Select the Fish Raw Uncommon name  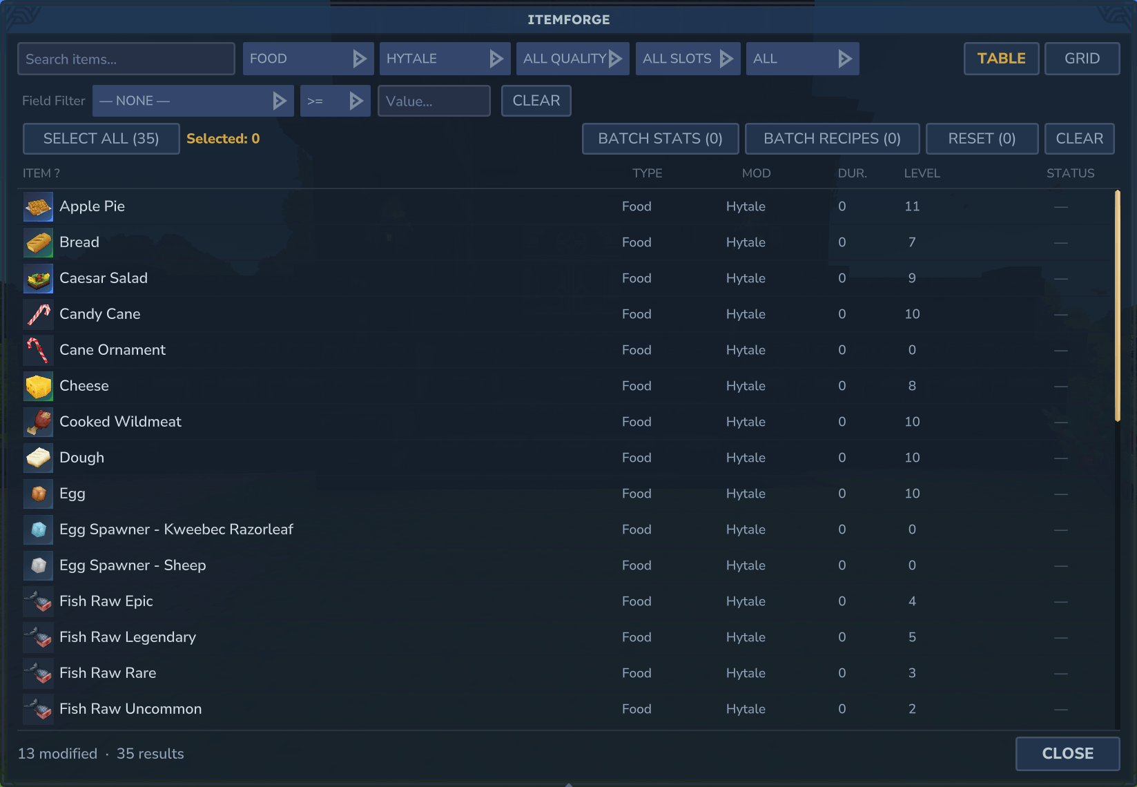130,709
